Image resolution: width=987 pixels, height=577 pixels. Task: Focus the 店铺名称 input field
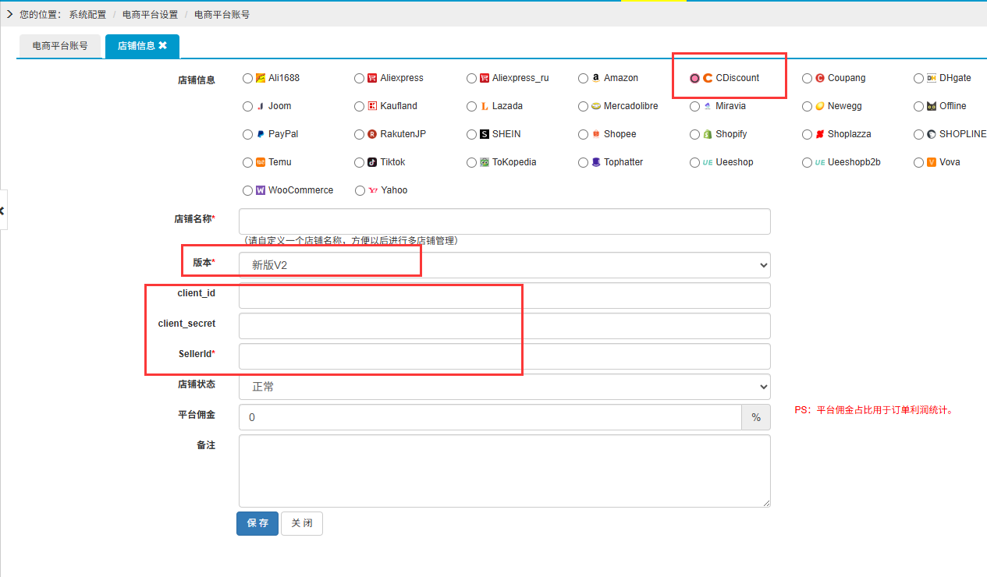click(x=505, y=221)
